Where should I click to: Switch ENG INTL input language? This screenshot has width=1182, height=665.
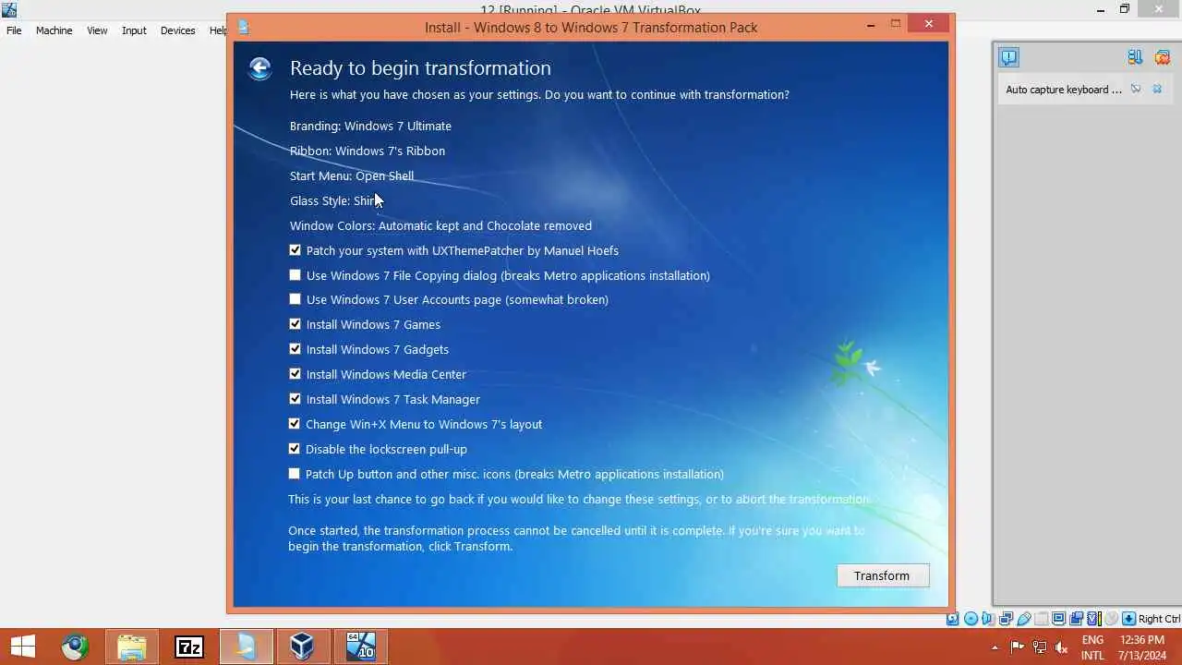pos(1092,647)
